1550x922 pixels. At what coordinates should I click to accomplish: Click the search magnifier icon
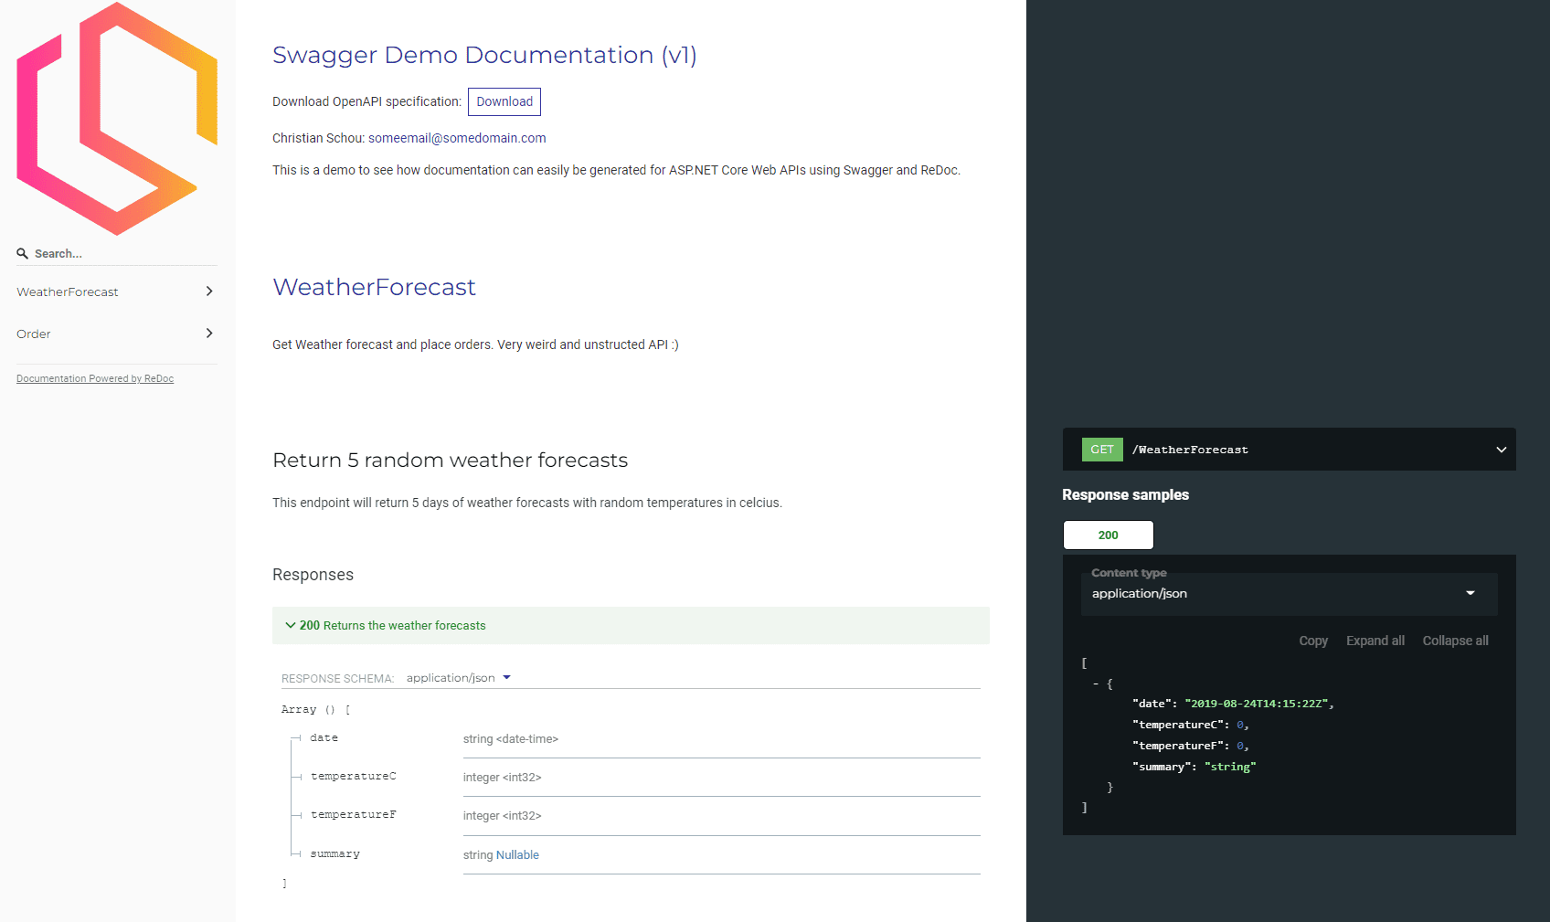22,253
